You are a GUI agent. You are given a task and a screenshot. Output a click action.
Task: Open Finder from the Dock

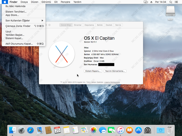click(x=13, y=130)
